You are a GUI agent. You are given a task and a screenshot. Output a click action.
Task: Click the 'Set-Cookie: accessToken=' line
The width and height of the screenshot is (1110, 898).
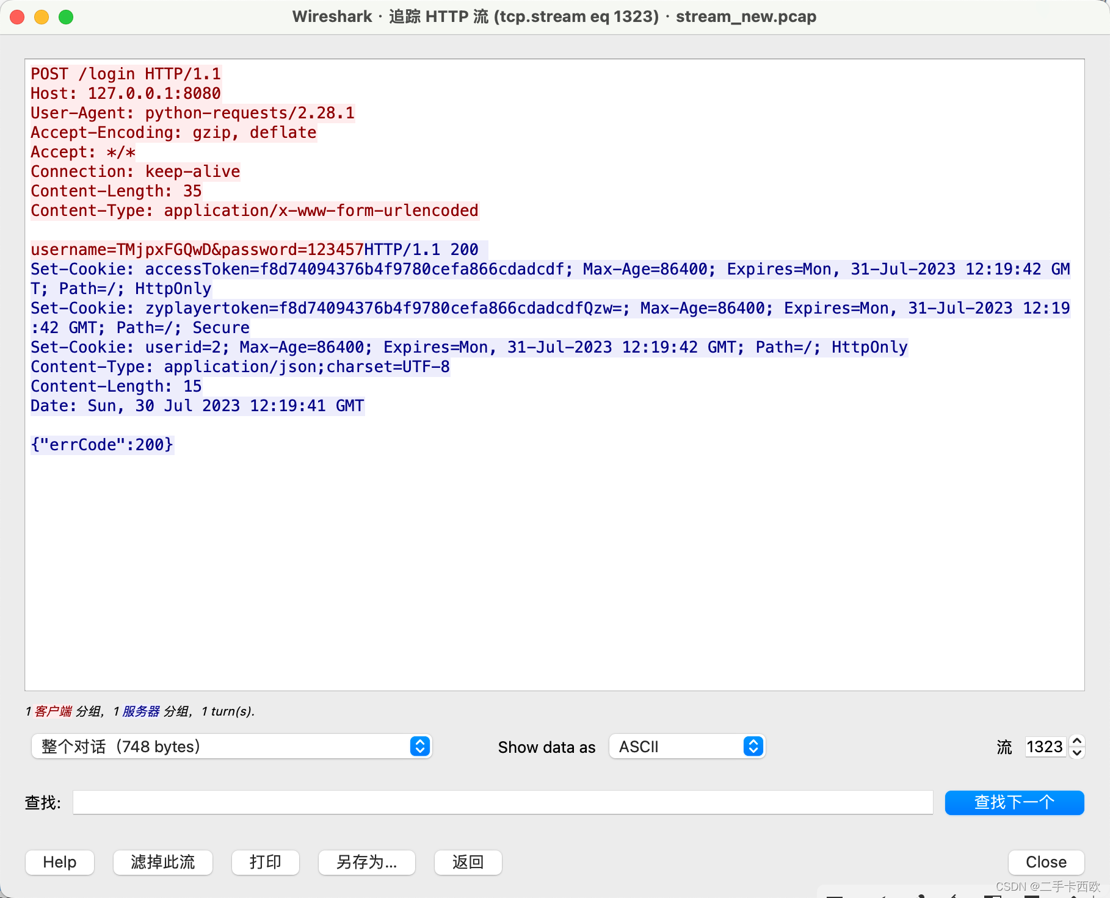(550, 279)
